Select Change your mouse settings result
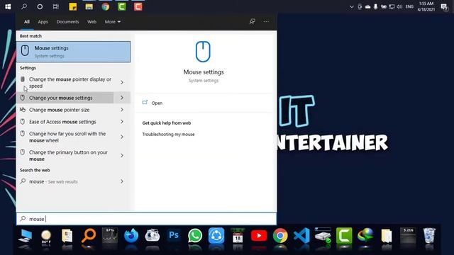This screenshot has height=255, width=454. pyautogui.click(x=65, y=98)
